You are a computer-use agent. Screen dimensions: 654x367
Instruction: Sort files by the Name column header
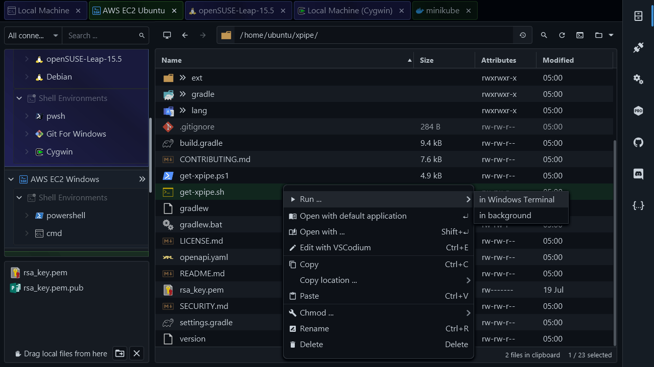point(172,60)
